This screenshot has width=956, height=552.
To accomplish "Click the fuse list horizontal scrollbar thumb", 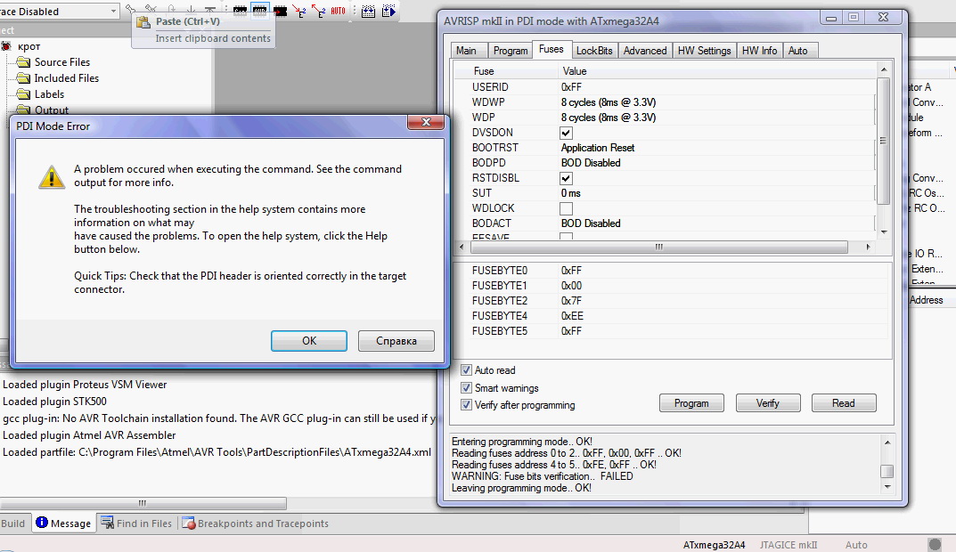I will [x=659, y=247].
